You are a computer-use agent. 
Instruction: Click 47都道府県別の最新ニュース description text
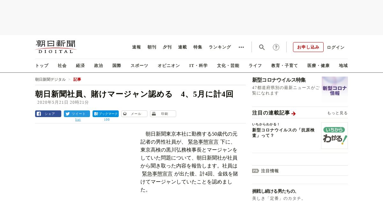tap(286, 90)
